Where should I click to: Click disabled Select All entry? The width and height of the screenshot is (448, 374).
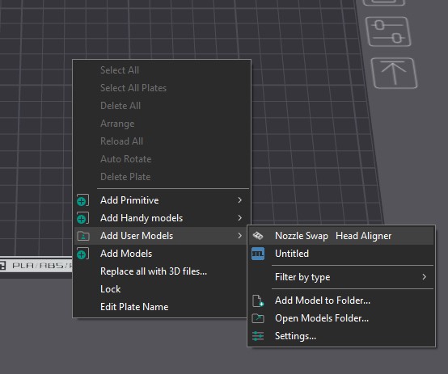tap(120, 70)
